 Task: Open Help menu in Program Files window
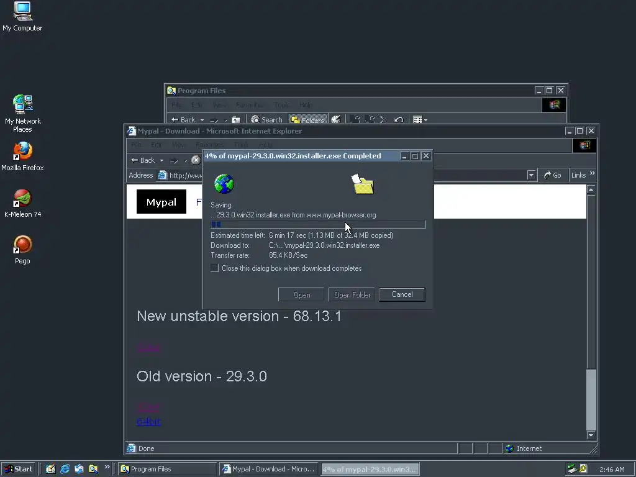click(x=306, y=105)
